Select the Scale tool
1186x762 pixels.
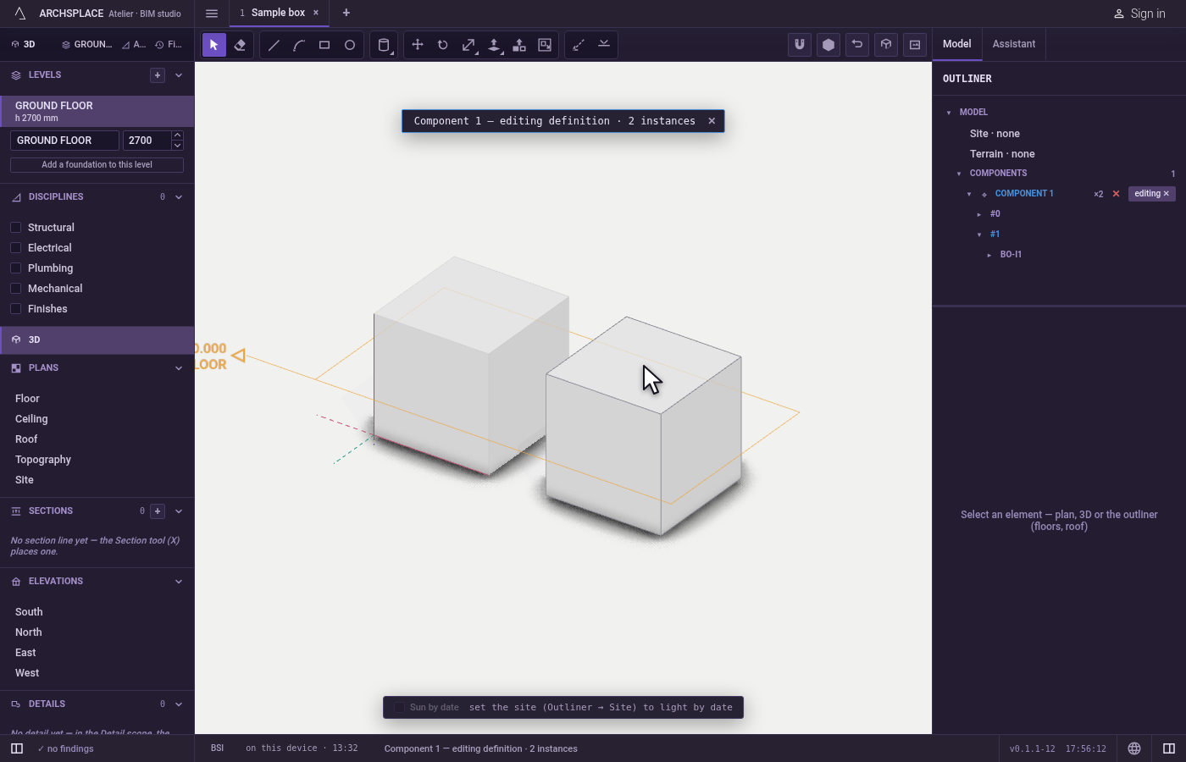(x=468, y=45)
